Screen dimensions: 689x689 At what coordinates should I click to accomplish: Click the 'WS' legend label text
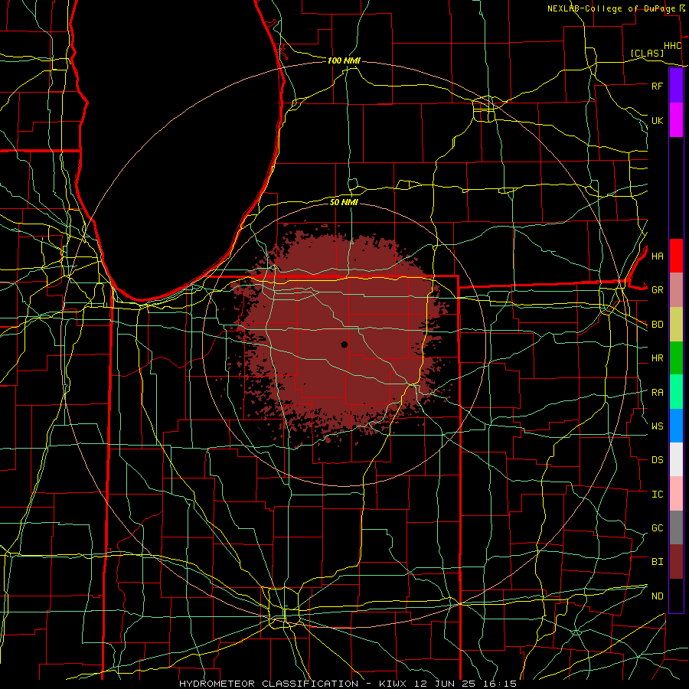[x=657, y=426]
